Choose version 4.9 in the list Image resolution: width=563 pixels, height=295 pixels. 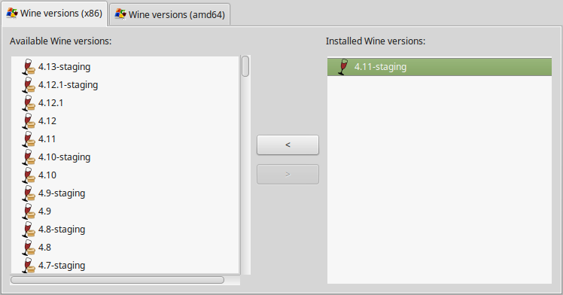(x=125, y=211)
